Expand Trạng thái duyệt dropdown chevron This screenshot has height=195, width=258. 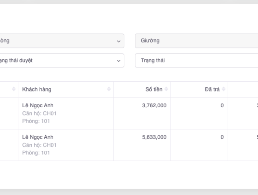click(x=118, y=61)
